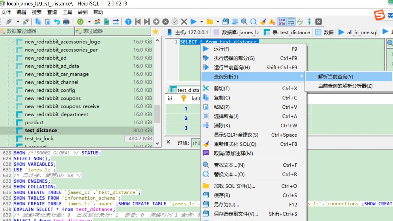The width and height of the screenshot is (393, 221).
Task: Click the favorites star icon beside table filter
Action: [156, 31]
